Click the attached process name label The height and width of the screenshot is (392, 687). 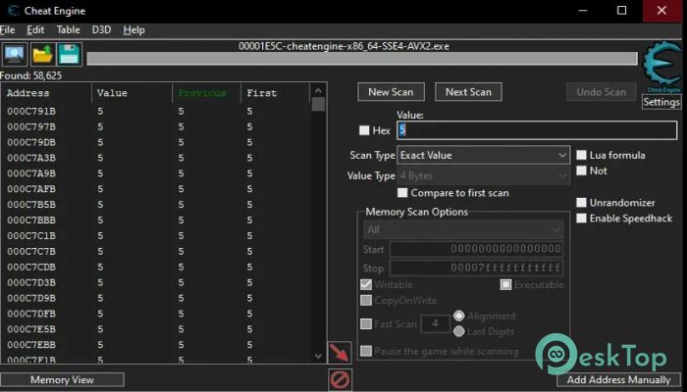click(343, 46)
